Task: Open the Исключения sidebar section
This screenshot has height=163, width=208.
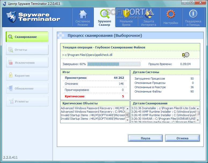Action: coord(27,62)
